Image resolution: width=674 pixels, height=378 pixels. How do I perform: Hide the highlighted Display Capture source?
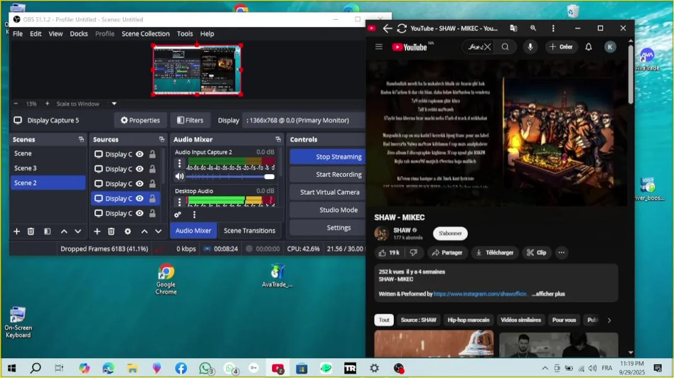(x=140, y=198)
